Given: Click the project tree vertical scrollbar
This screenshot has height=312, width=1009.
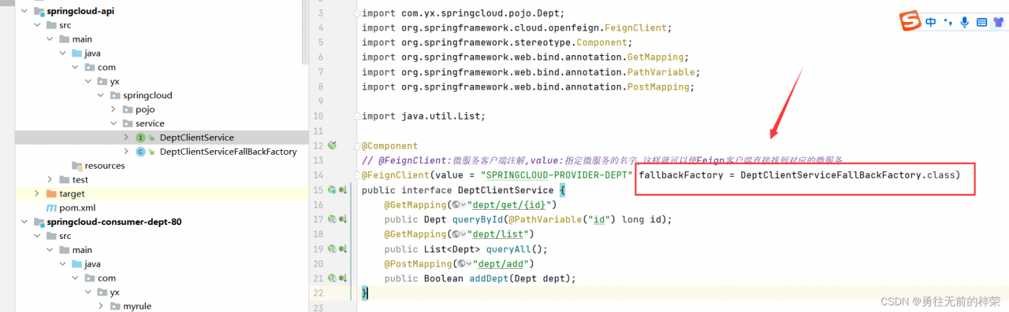Looking at the screenshot, I should [305, 31].
